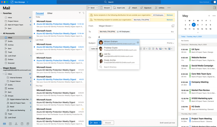
Task: Click the insert picture icon
Action: coord(160,49)
